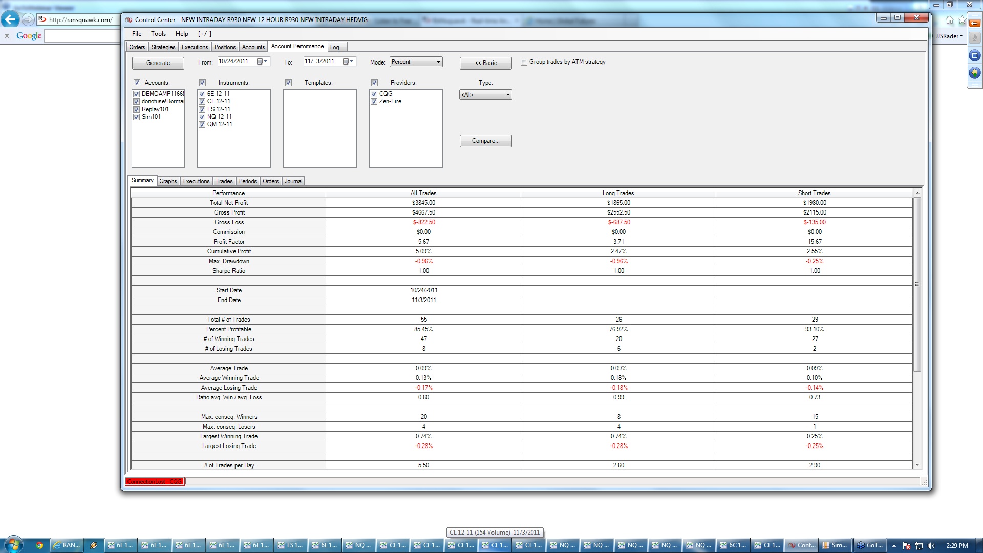Open the Mode Percent dropdown

(416, 62)
